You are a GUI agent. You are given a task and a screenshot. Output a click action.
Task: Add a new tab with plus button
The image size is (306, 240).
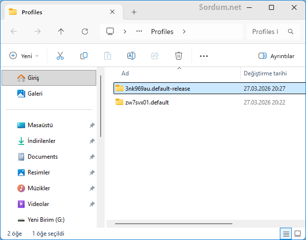click(134, 12)
